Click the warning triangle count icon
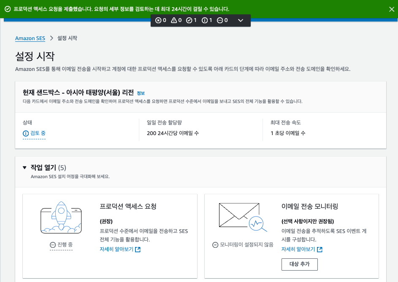Screen dimensions: 398x282 pyautogui.click(x=174, y=20)
